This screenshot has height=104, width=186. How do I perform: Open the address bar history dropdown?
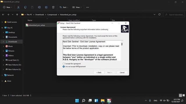pyautogui.click(x=154, y=14)
